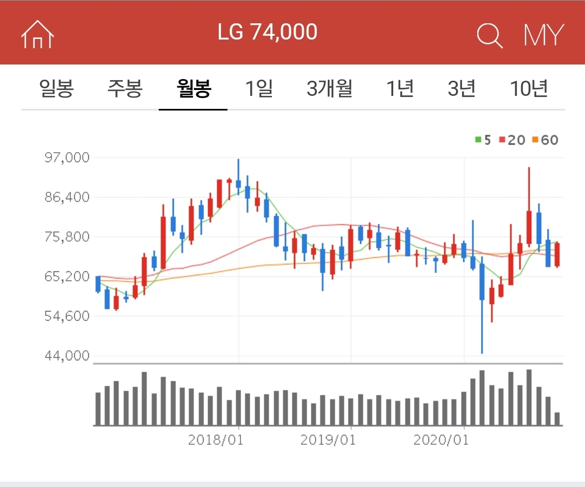Open the MY page
Screen dimensions: 585x487
[544, 35]
